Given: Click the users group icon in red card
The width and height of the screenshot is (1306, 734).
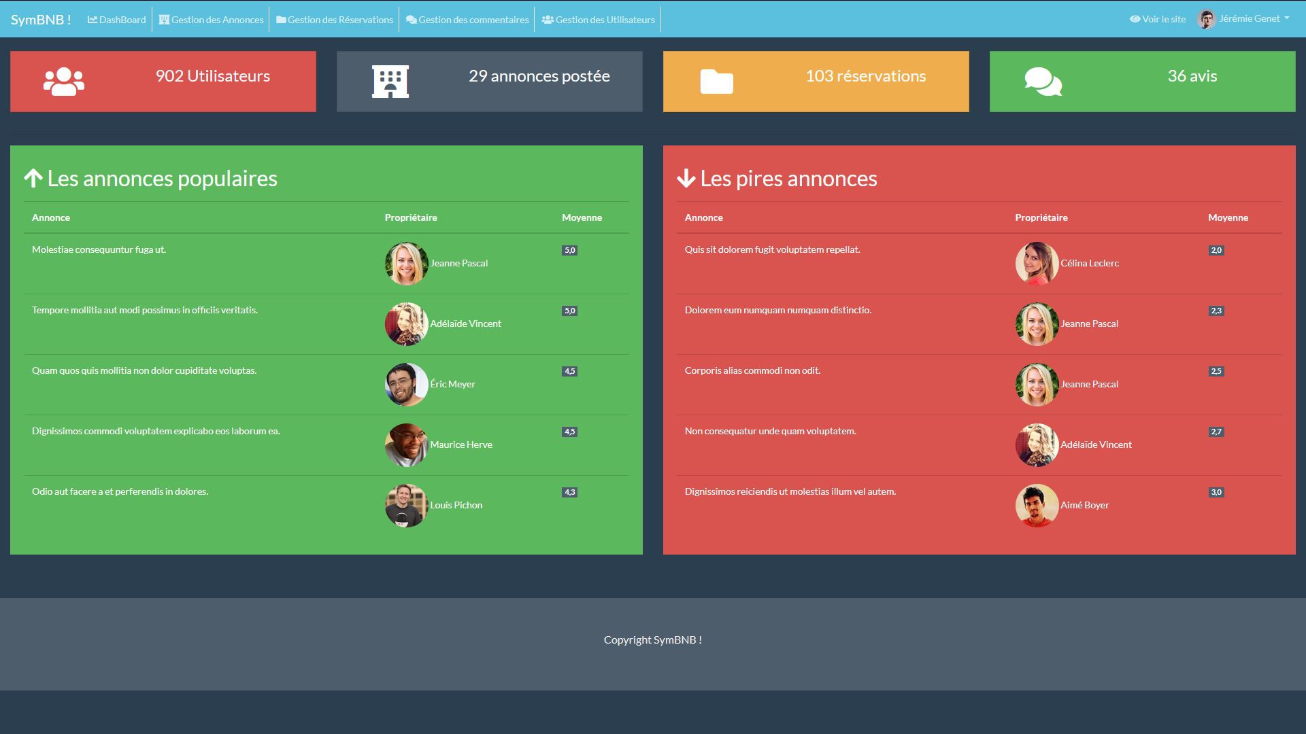Looking at the screenshot, I should [64, 82].
